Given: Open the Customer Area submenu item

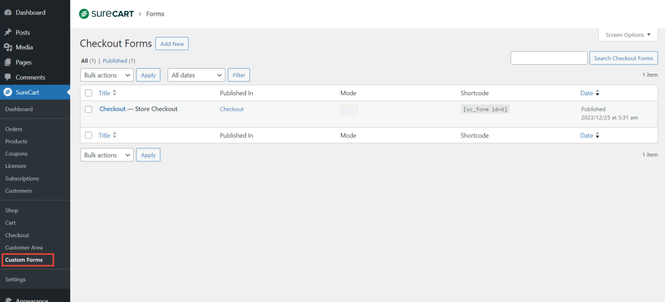Looking at the screenshot, I should coord(24,248).
